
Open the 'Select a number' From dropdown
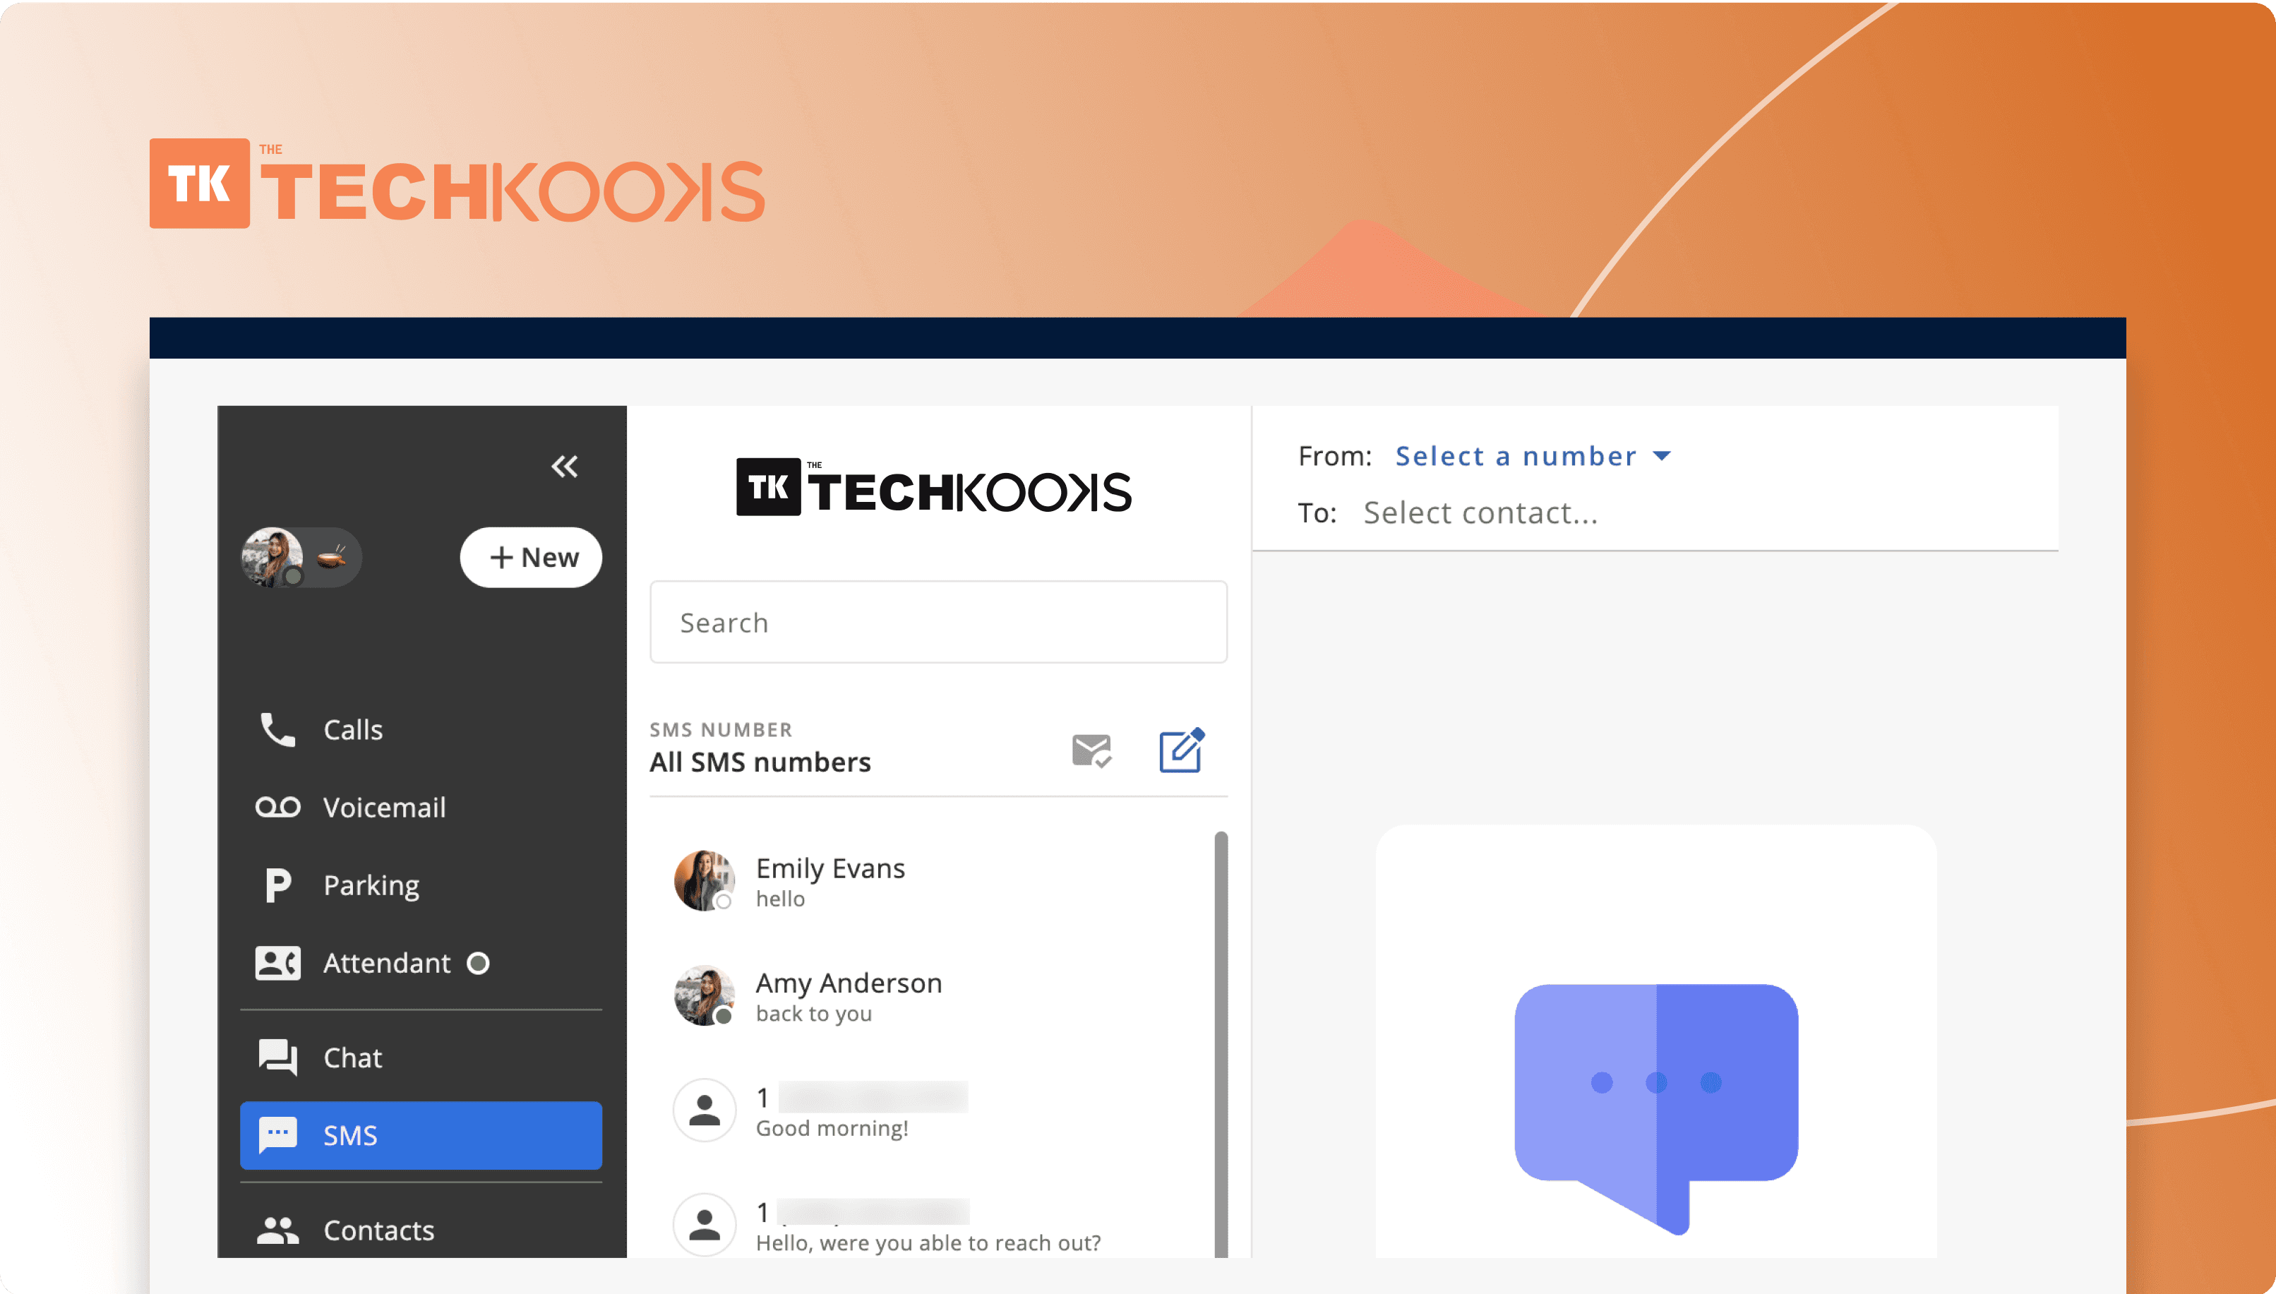[x=1532, y=456]
